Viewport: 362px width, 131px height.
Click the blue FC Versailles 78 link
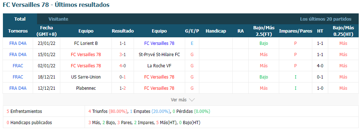159,43
